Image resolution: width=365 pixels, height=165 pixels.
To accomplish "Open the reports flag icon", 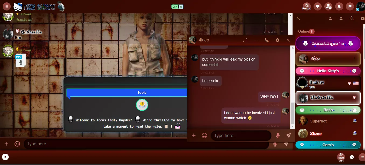I will coord(350,6).
